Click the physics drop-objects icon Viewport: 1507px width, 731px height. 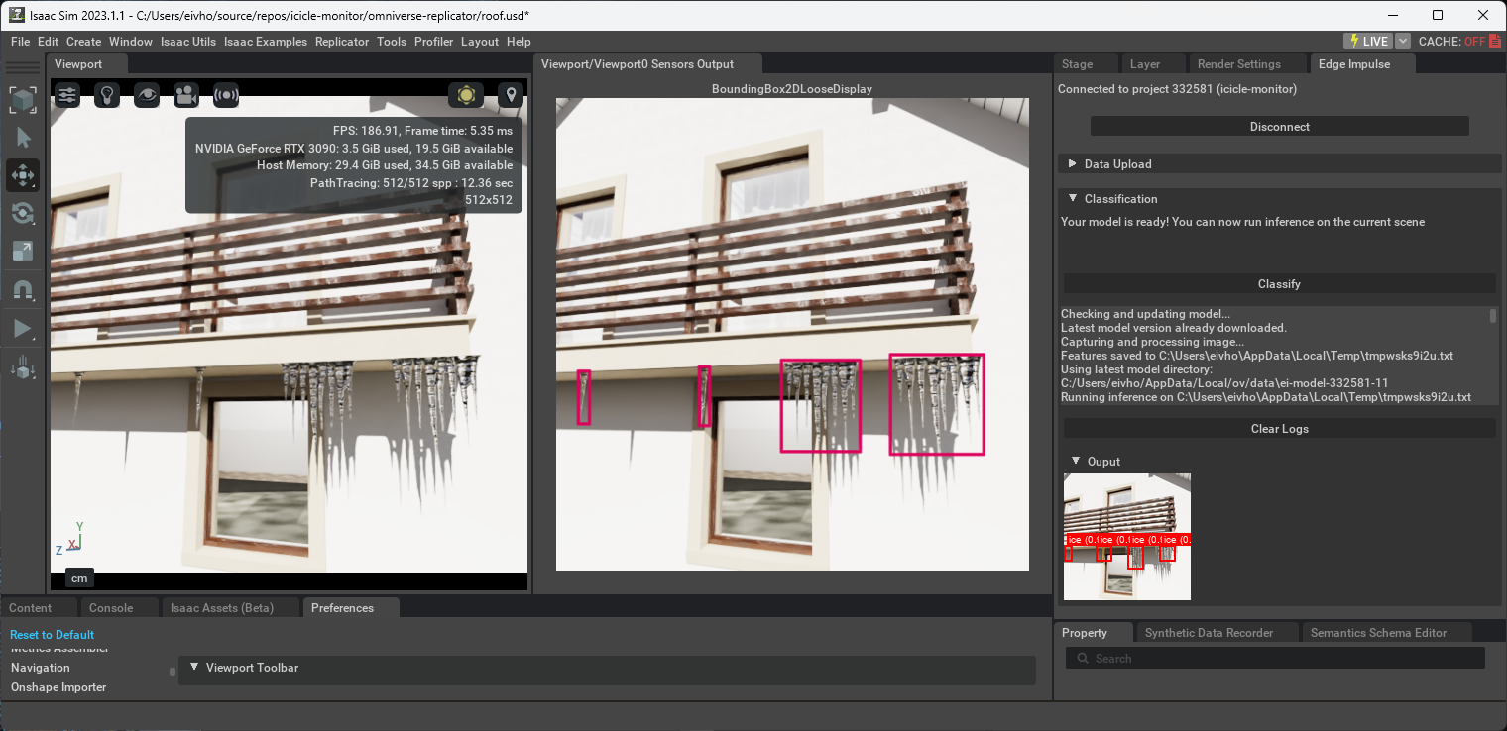point(23,367)
